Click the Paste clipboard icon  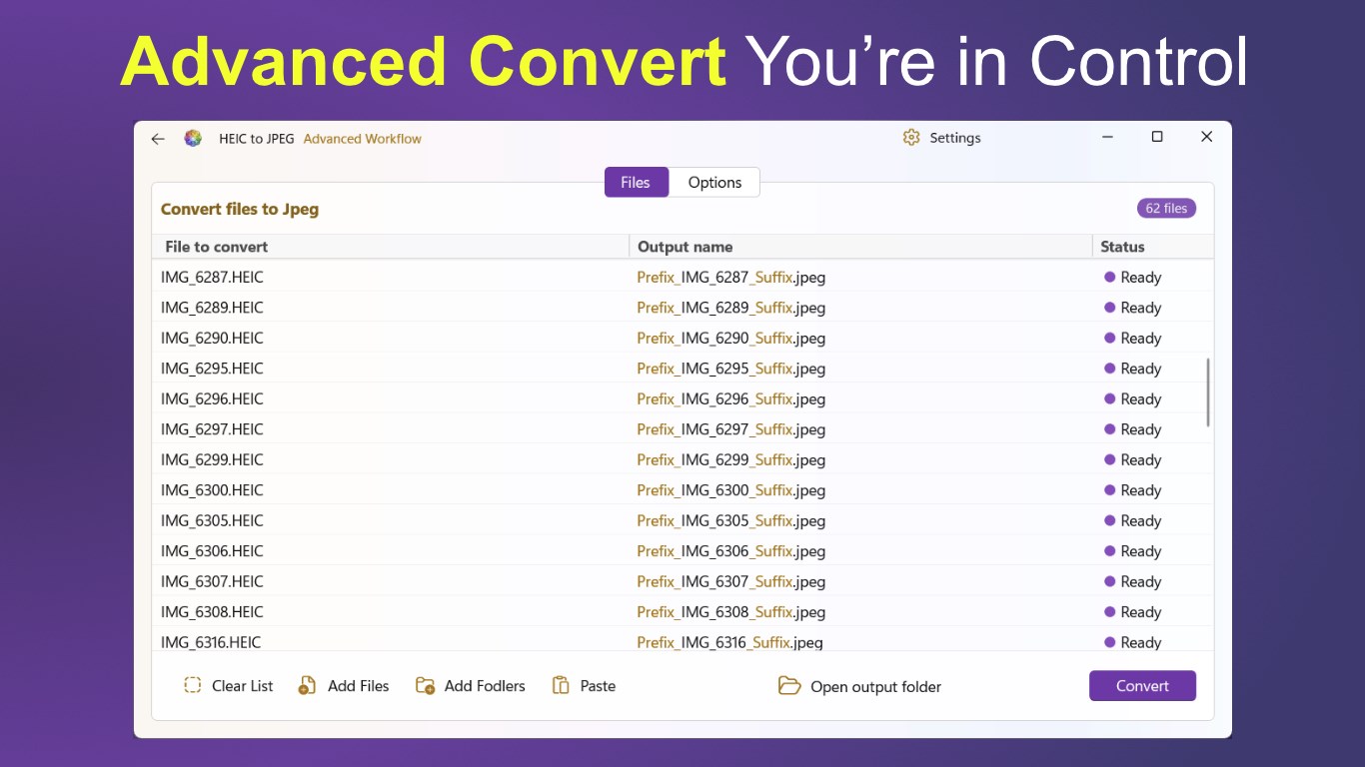[561, 685]
